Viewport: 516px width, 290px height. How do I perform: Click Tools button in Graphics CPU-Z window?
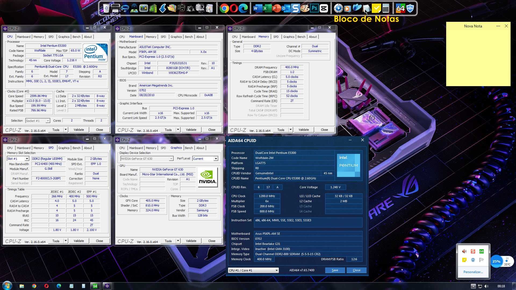168,241
